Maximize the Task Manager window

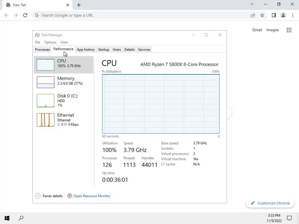coord(206,35)
